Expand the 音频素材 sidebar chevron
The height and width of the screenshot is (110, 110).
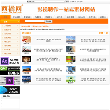click(17, 45)
